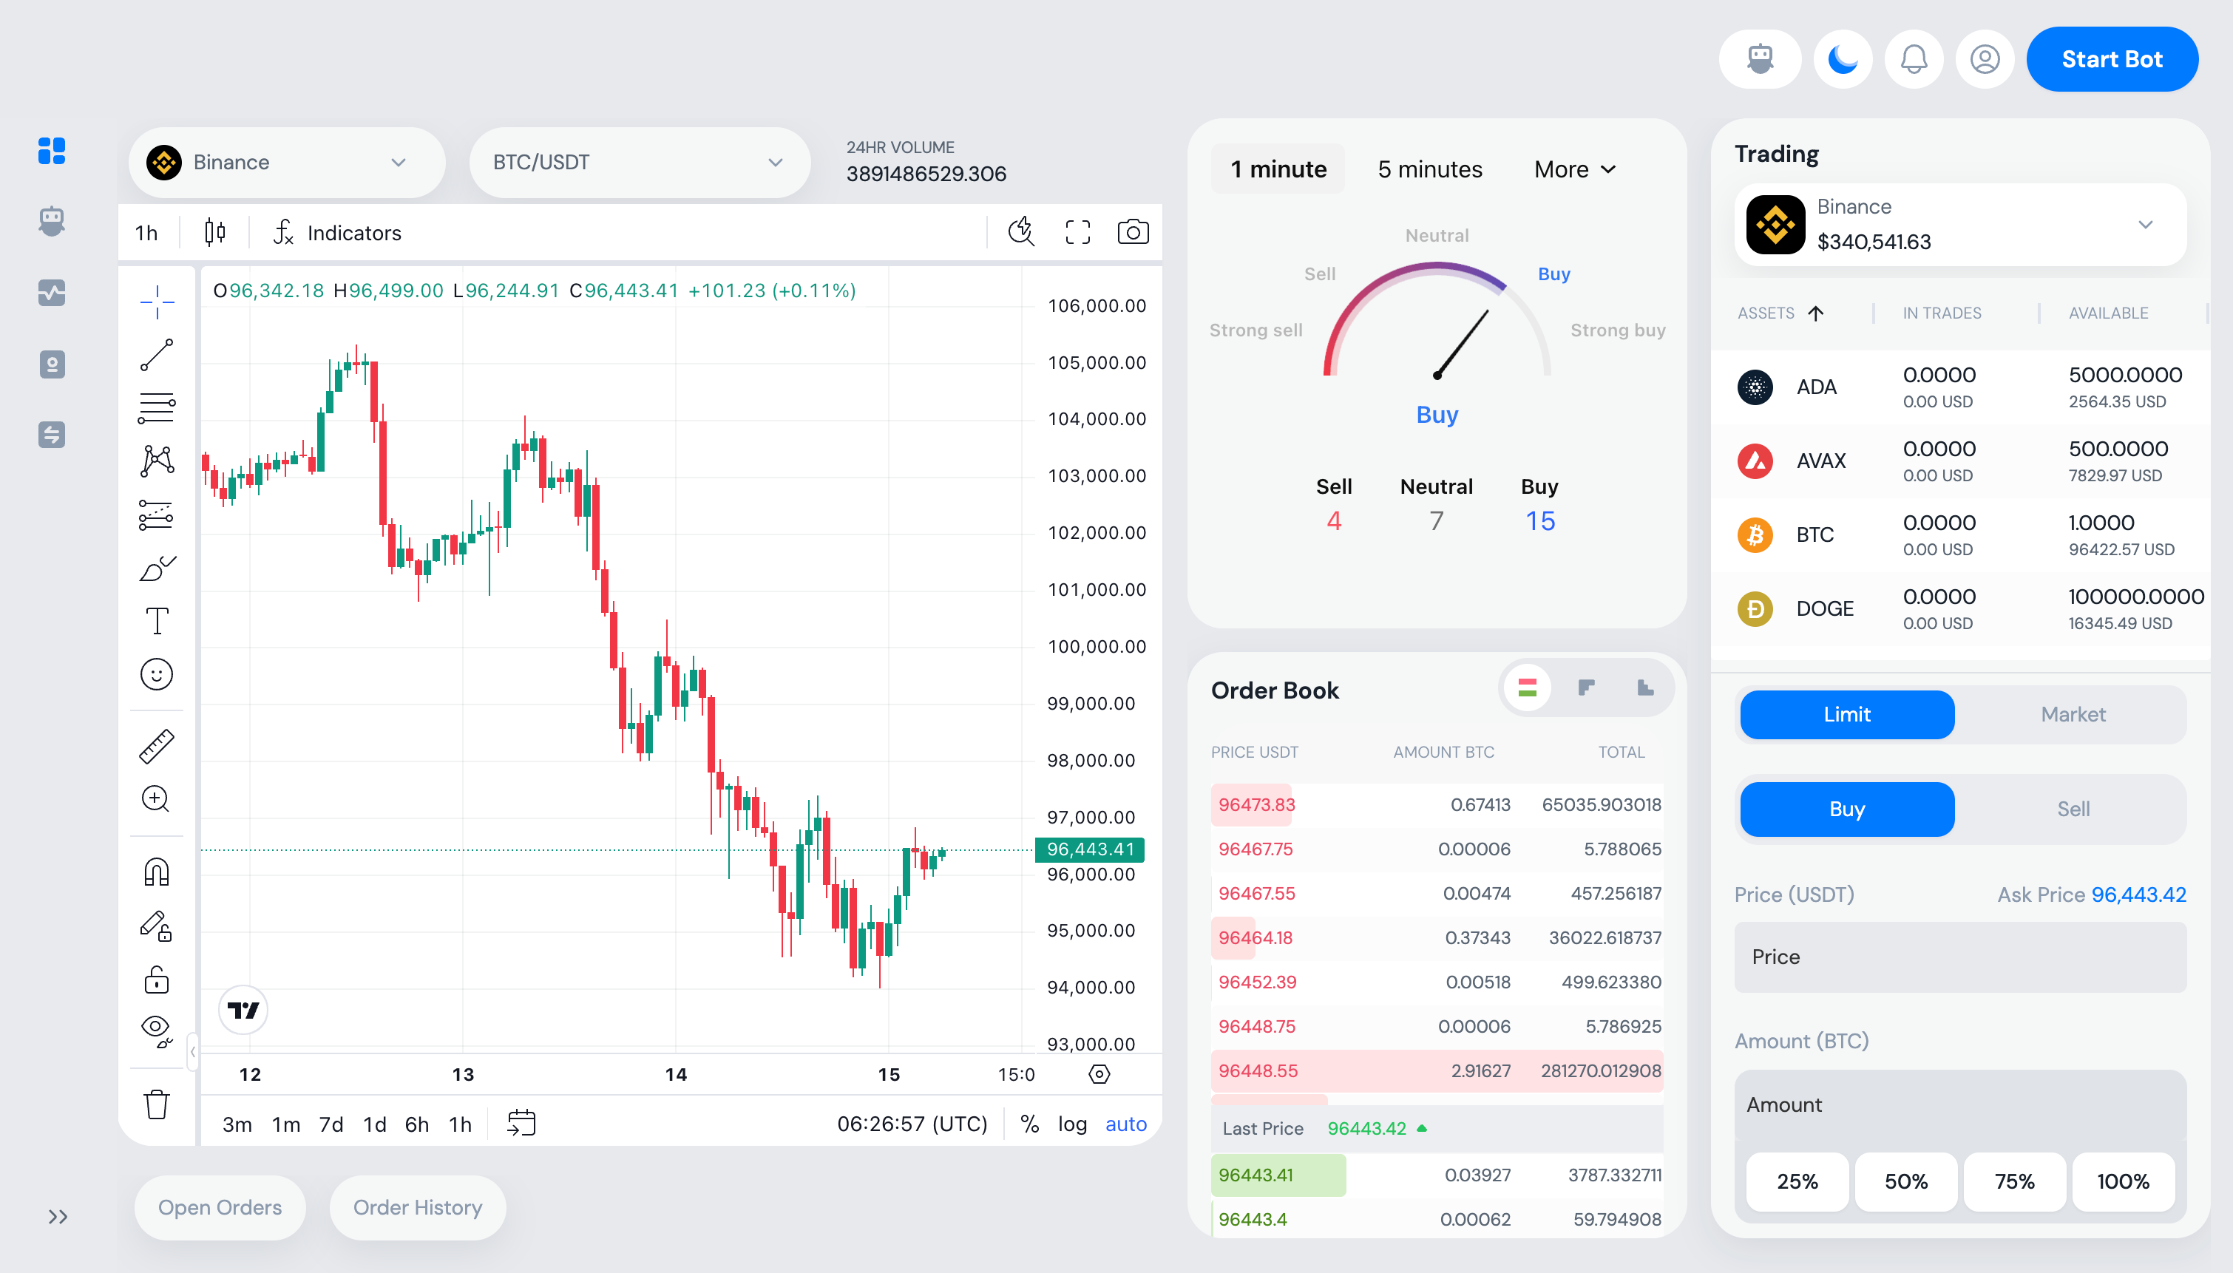Open the BTC/USDT pair dropdown
Screen dimensions: 2233x1273
(x=638, y=163)
